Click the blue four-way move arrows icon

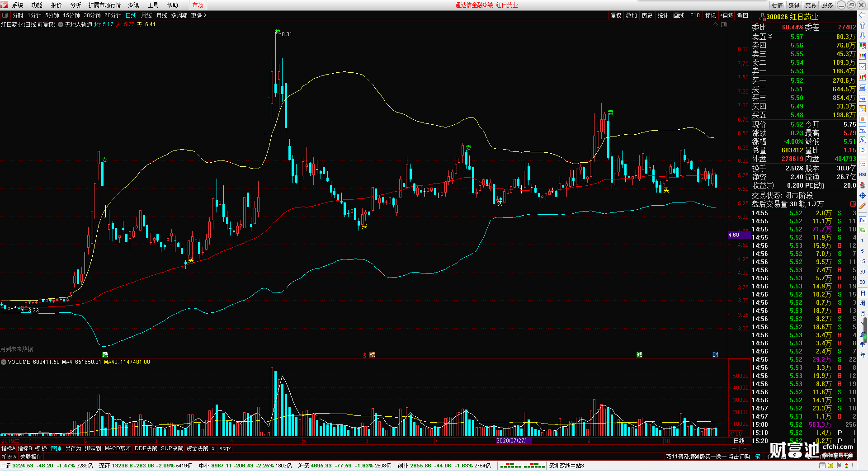click(862, 196)
